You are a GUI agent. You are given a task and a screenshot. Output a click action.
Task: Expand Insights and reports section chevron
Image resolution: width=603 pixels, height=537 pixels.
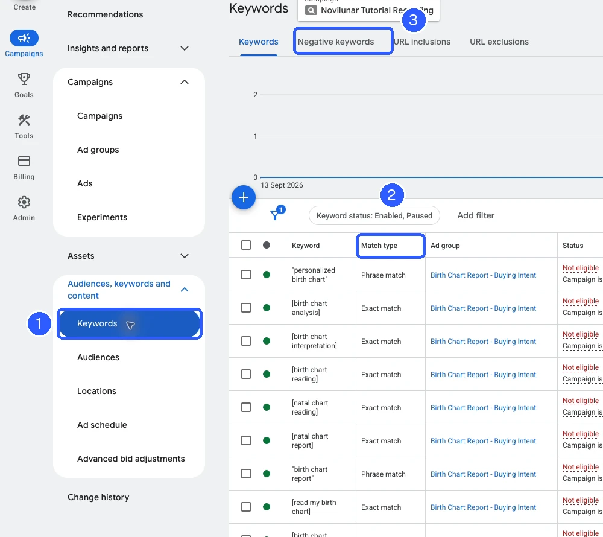pos(185,48)
